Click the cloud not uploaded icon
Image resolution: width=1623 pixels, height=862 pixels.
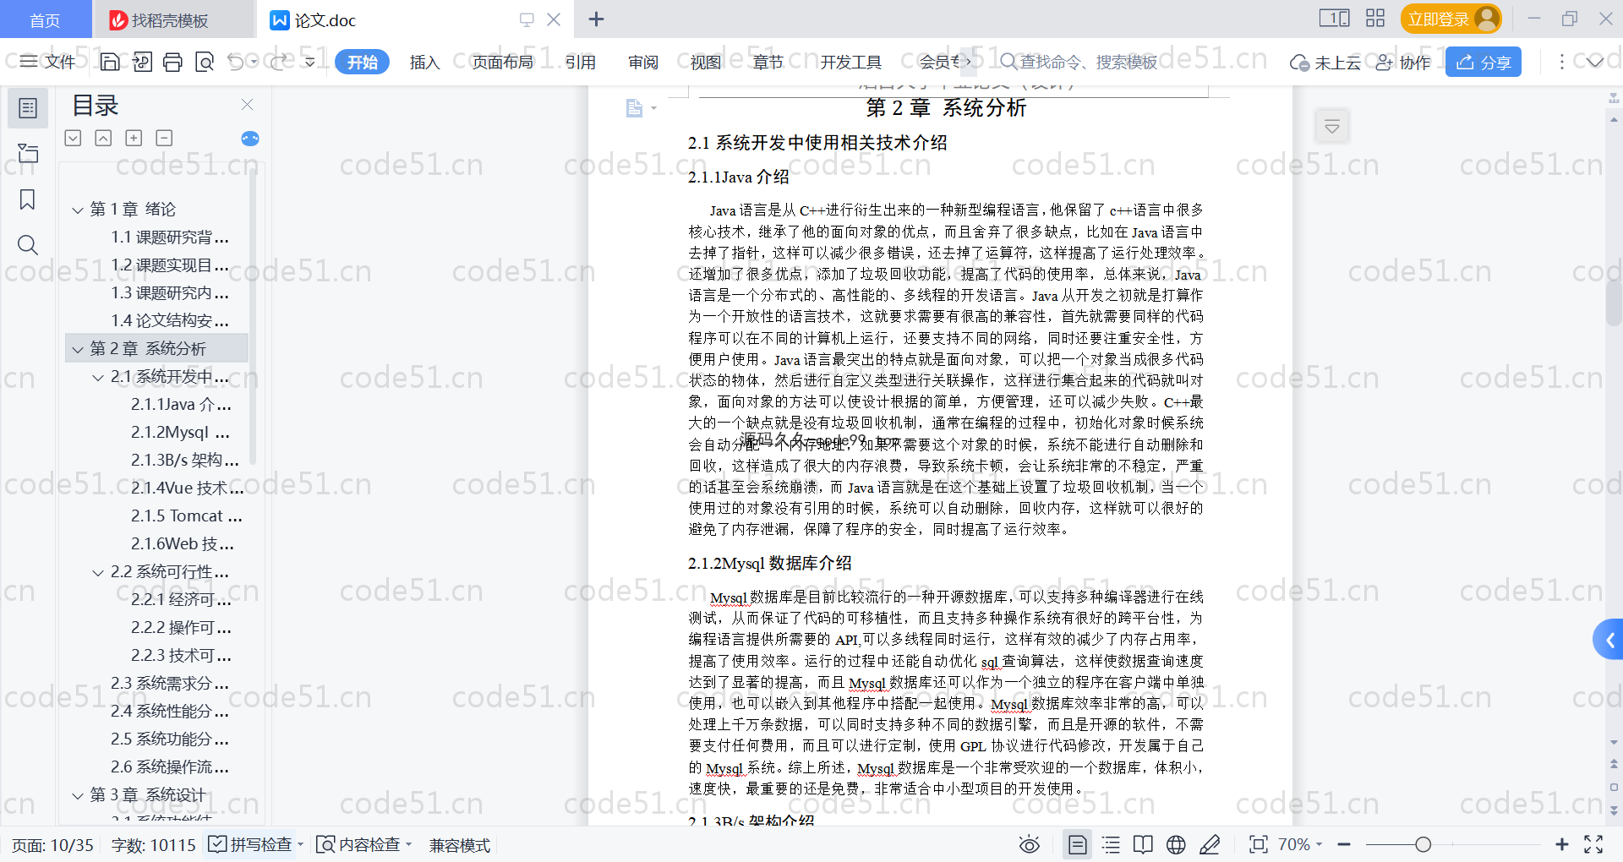click(1300, 63)
